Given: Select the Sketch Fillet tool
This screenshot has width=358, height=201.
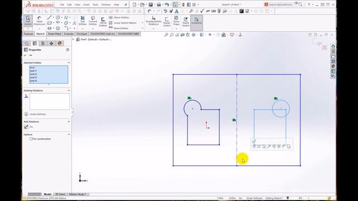Looking at the screenshot, I should (66, 28).
